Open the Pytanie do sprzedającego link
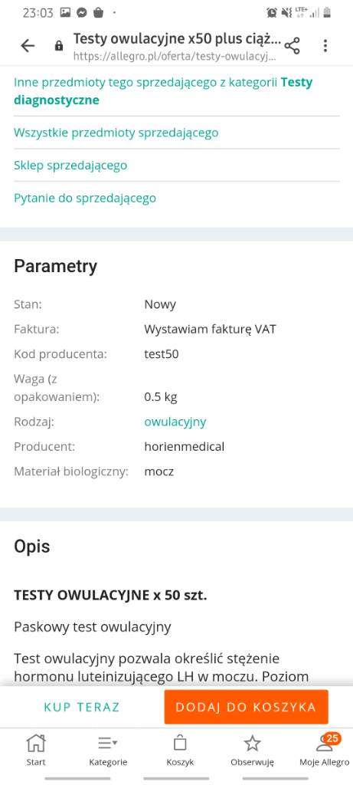The width and height of the screenshot is (353, 785). [85, 198]
